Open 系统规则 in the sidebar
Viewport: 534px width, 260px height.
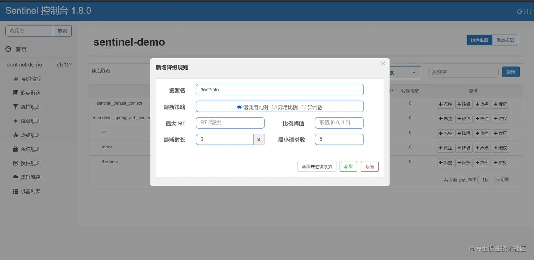point(31,149)
